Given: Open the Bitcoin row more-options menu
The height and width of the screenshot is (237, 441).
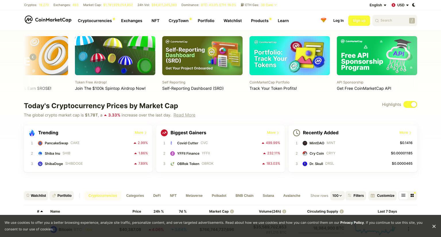Looking at the screenshot, I should click(x=409, y=229).
